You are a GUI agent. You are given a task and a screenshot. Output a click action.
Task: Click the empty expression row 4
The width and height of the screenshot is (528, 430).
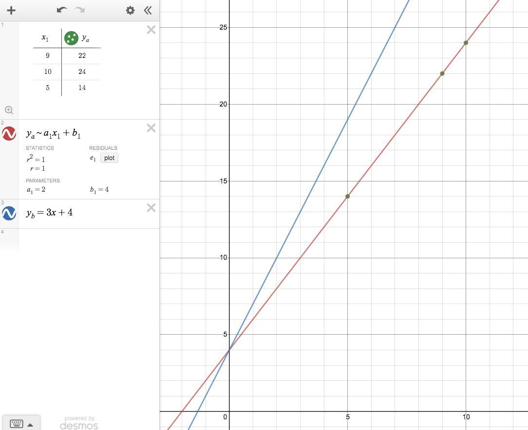pyautogui.click(x=89, y=240)
